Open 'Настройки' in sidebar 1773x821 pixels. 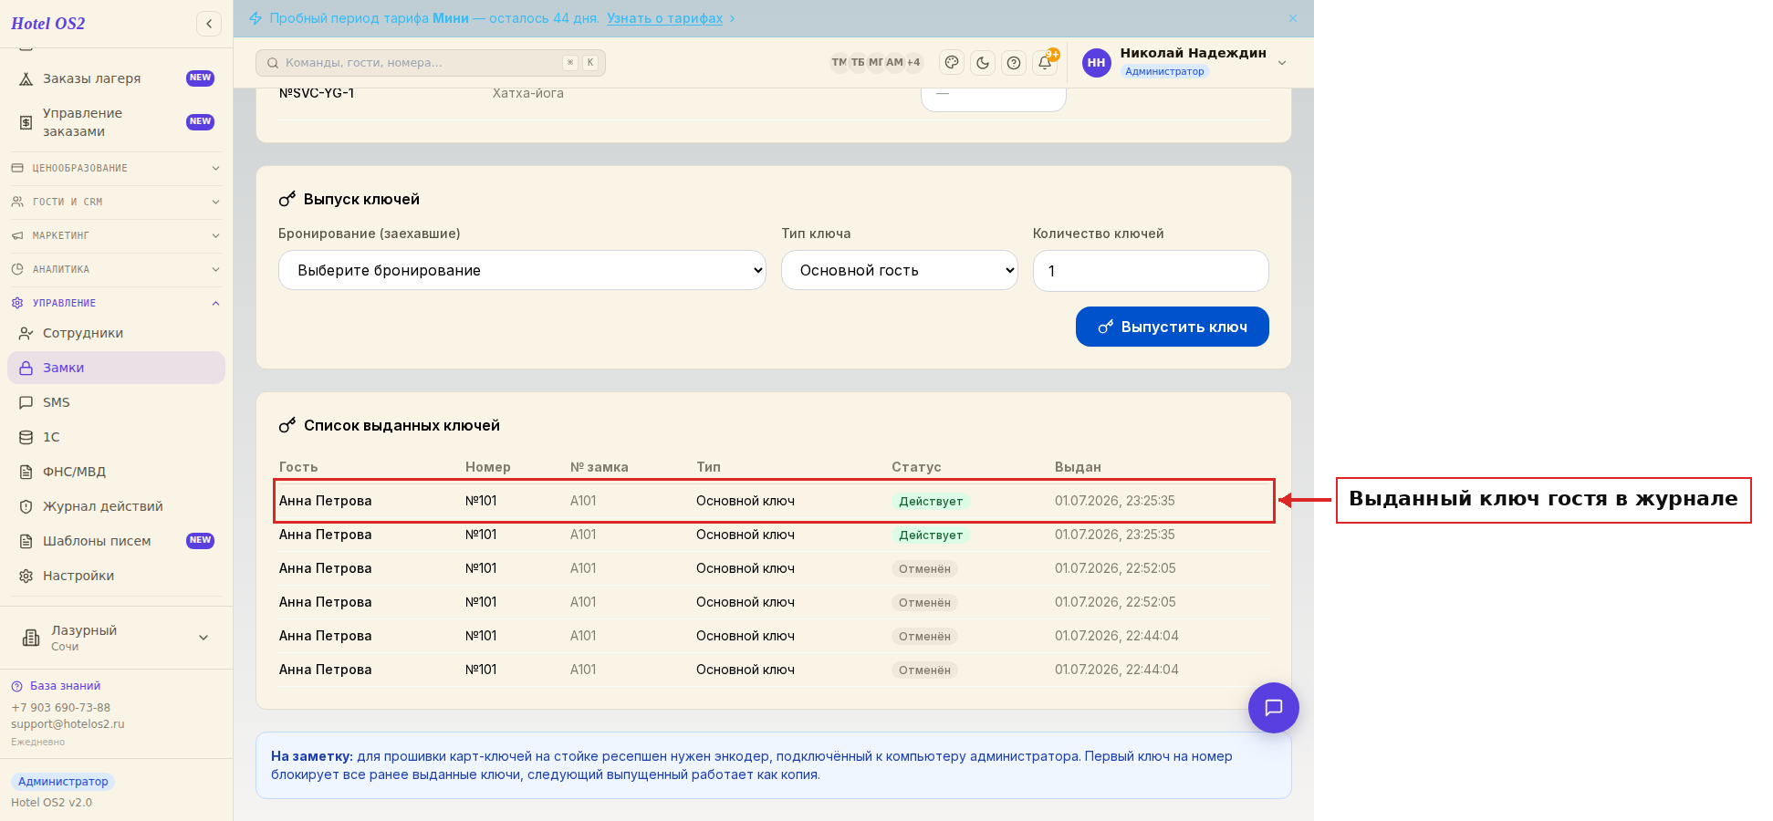[x=117, y=576]
